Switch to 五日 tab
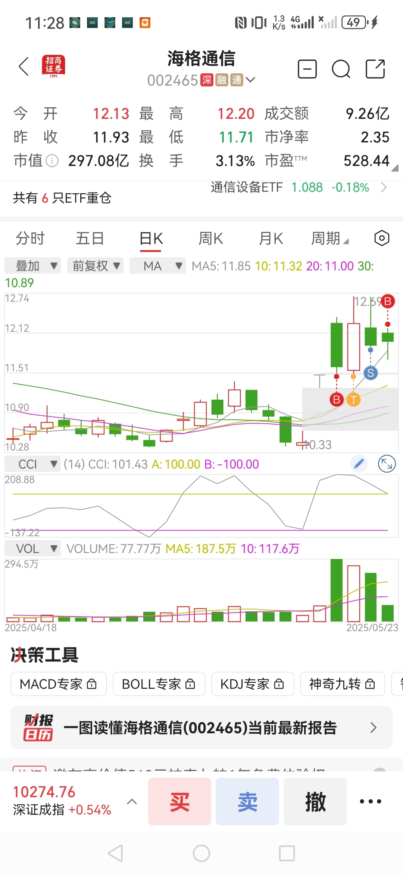 (x=90, y=238)
